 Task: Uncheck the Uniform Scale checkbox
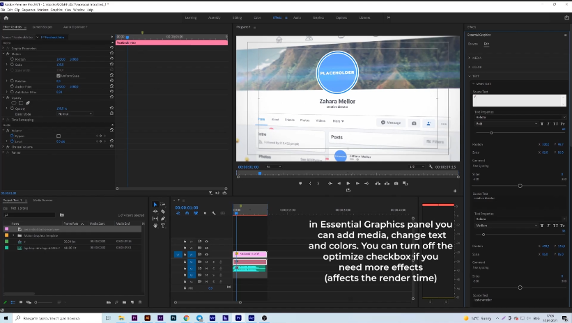point(59,76)
